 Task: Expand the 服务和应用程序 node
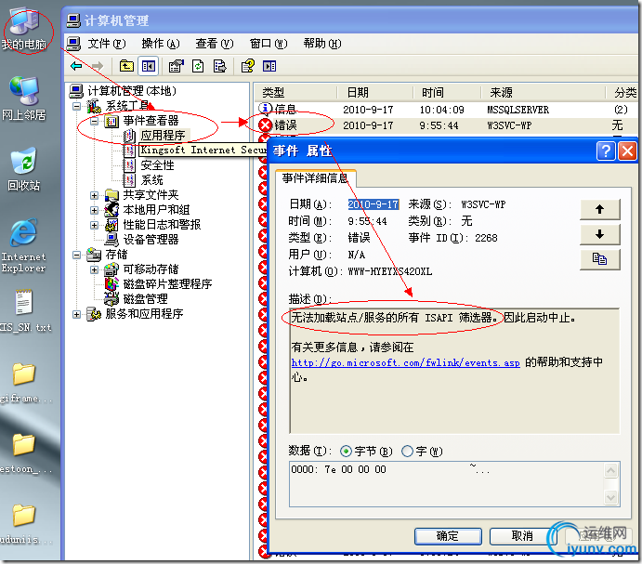click(x=76, y=314)
